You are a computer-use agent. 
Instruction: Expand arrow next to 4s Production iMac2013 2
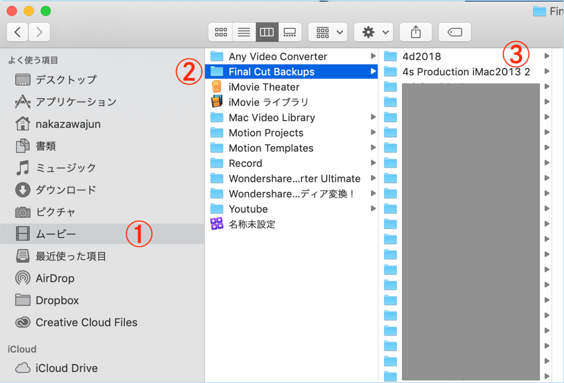click(x=547, y=72)
